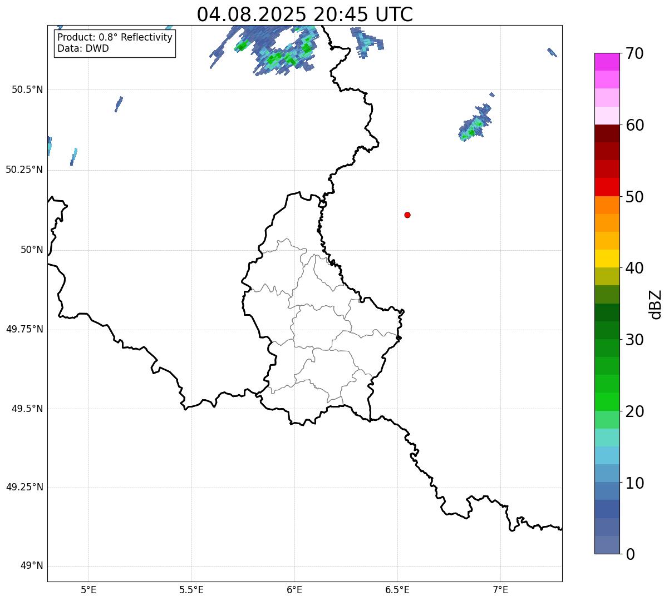
Task: Click the 'dBZ' colorbar axis label
Action: point(656,304)
